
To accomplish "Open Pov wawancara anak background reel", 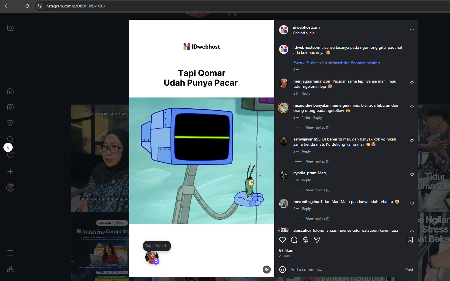I will click(100, 158).
